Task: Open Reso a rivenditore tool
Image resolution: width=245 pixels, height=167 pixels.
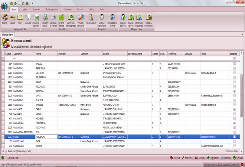Action: [x=149, y=20]
